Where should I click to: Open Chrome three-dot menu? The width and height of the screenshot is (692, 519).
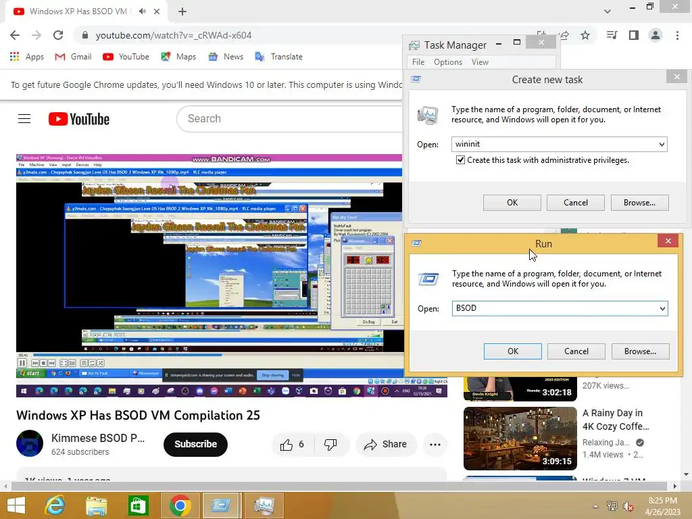[x=677, y=35]
